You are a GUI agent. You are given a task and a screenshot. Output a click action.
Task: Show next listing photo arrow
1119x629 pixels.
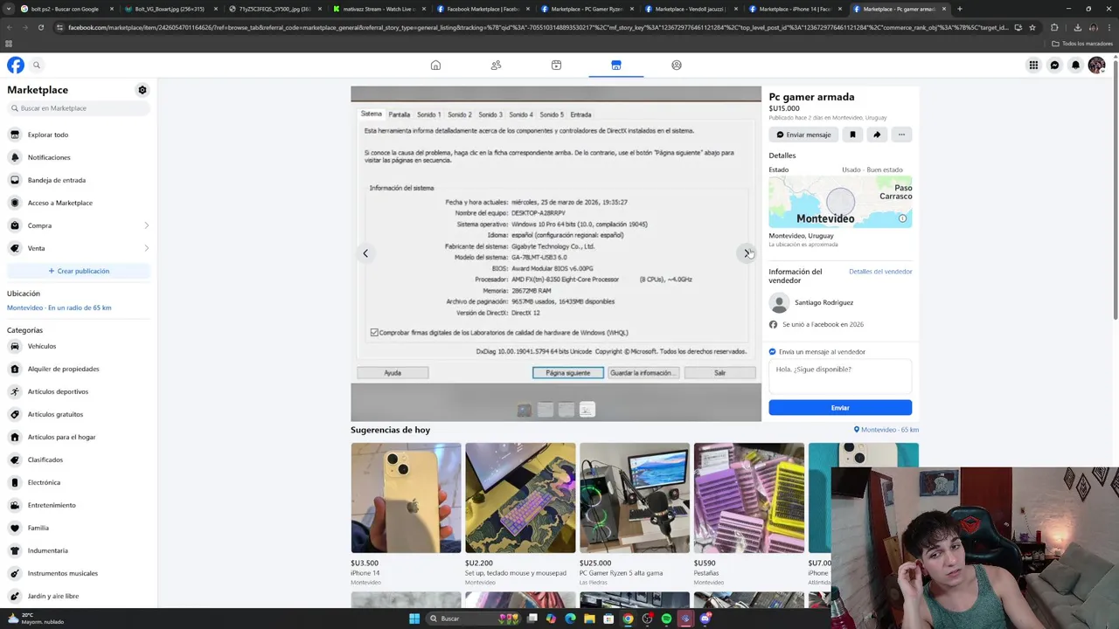pyautogui.click(x=747, y=253)
